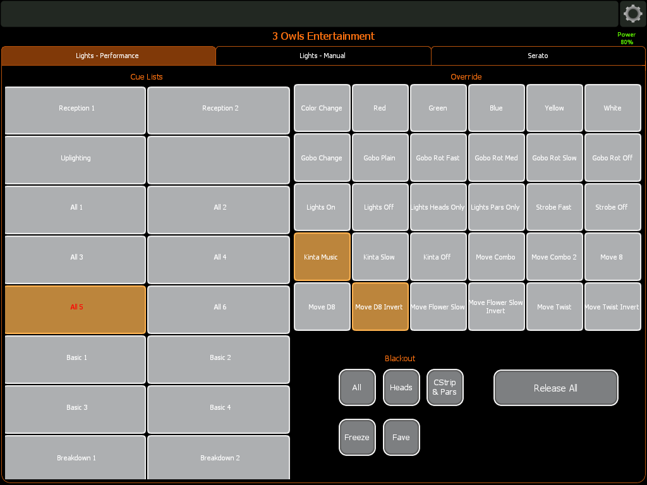Start the Reception 1 cue list
The width and height of the screenshot is (647, 485).
tap(76, 110)
